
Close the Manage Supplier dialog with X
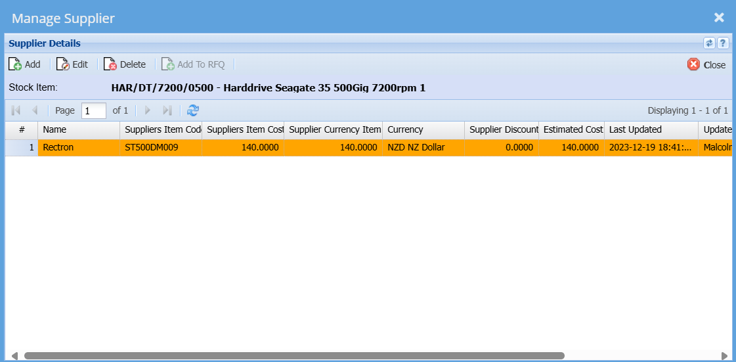pos(719,18)
